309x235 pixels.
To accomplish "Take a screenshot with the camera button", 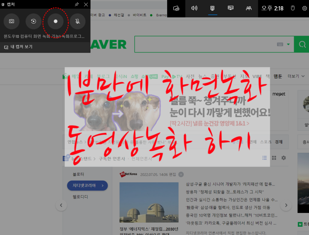I will pos(12,21).
